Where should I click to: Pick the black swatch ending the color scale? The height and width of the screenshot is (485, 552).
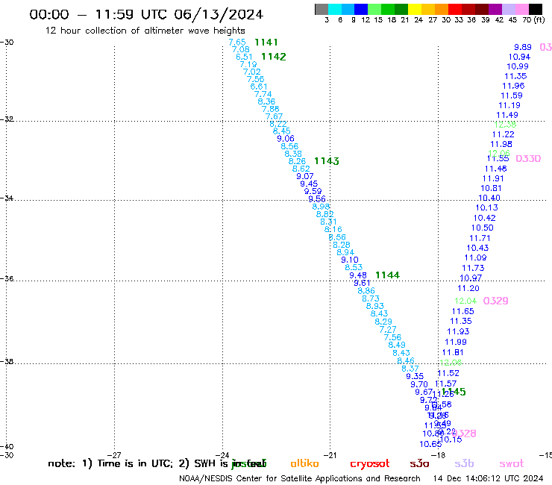tap(536, 9)
